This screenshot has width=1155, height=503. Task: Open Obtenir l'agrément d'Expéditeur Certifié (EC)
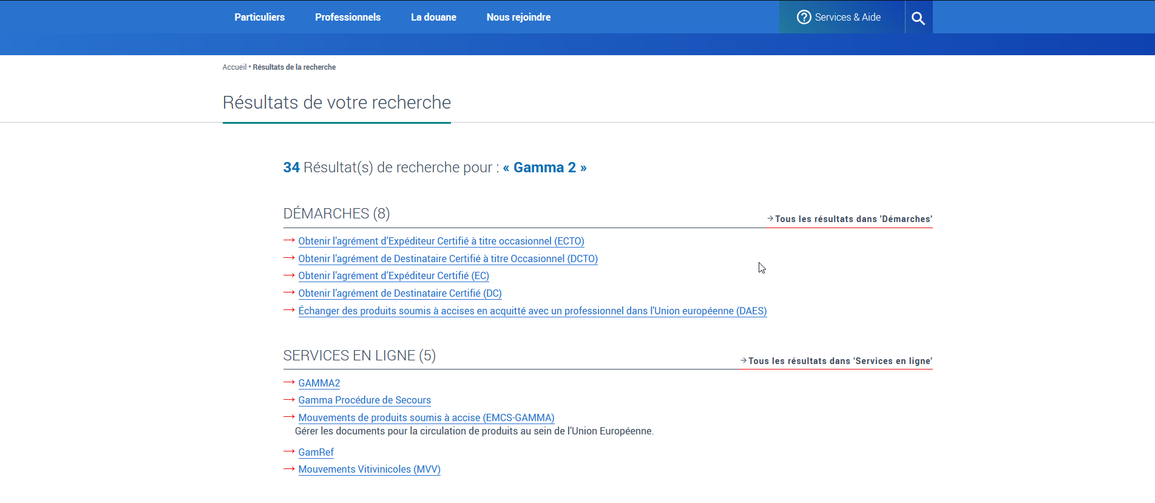point(393,276)
